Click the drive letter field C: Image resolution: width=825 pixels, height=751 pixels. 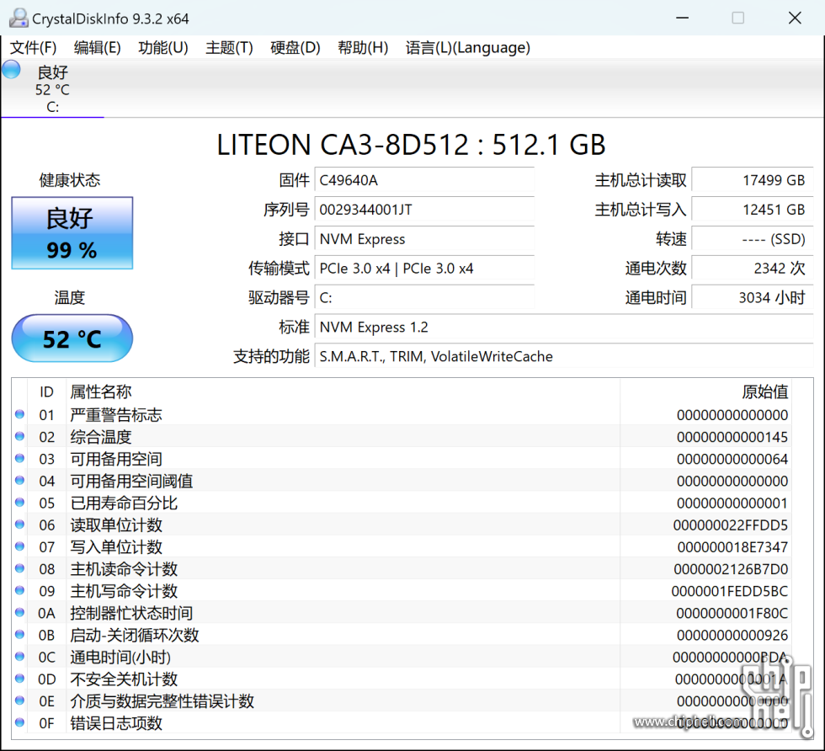[x=424, y=298]
